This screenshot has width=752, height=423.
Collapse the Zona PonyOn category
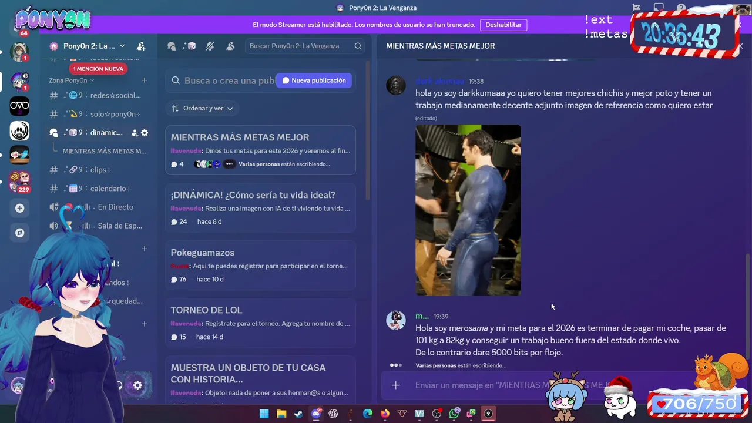click(x=72, y=80)
